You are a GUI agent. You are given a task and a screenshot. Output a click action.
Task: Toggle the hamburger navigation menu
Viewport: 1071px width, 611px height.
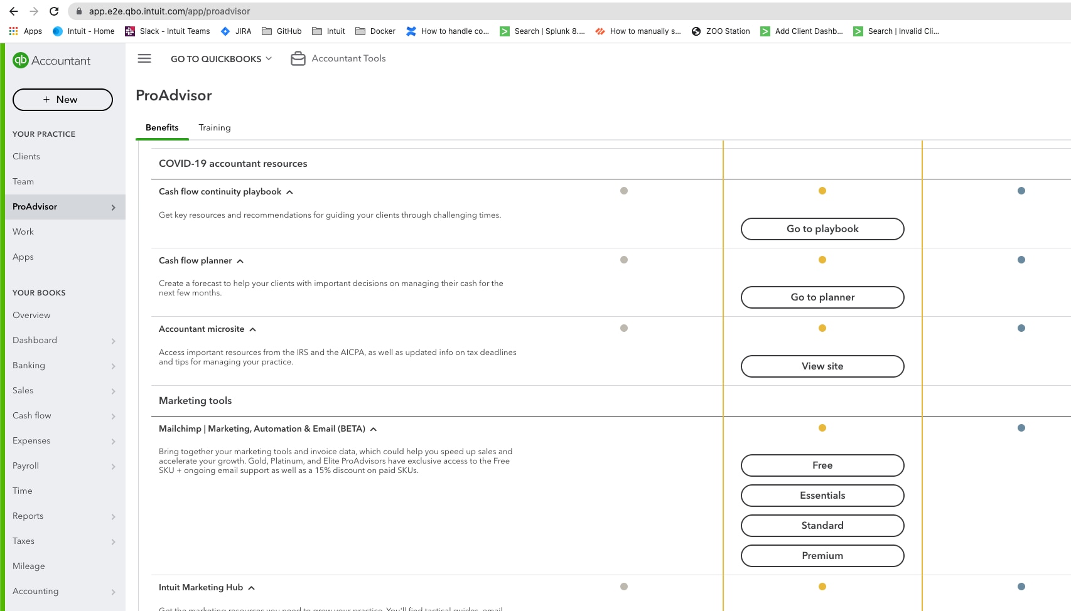click(144, 58)
